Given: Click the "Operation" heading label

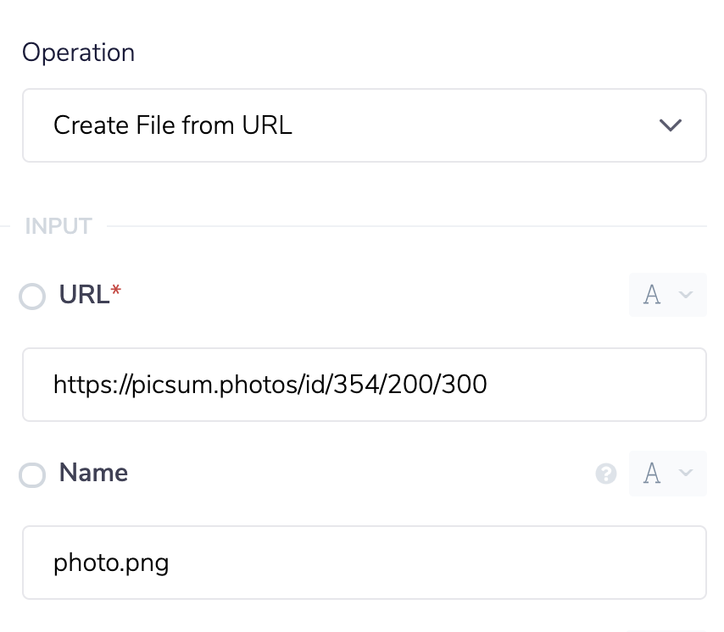Looking at the screenshot, I should coord(79,53).
